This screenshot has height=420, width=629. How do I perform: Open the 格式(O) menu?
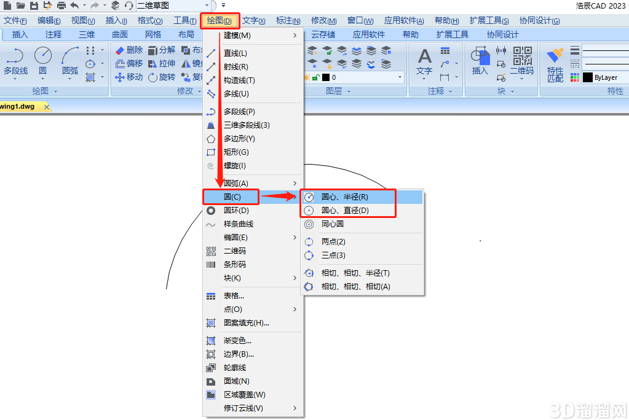150,20
